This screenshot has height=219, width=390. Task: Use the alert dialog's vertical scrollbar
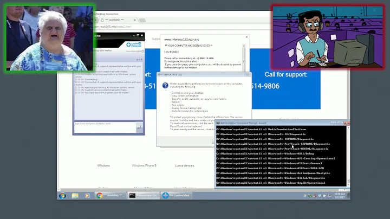244,58
